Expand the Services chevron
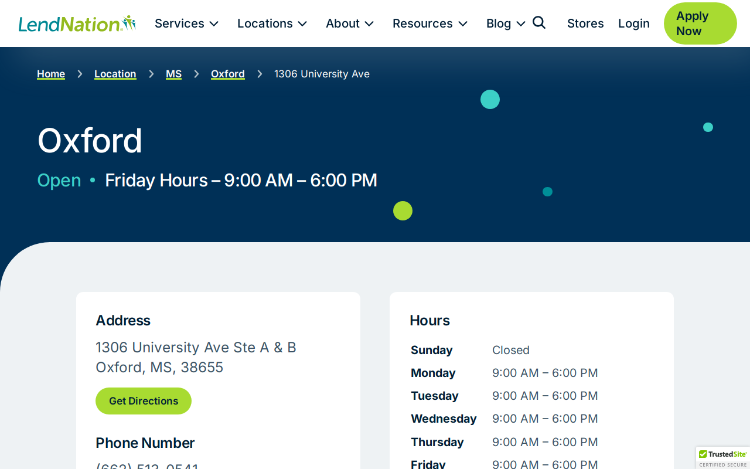Viewport: 750px width, 469px height. (x=214, y=24)
